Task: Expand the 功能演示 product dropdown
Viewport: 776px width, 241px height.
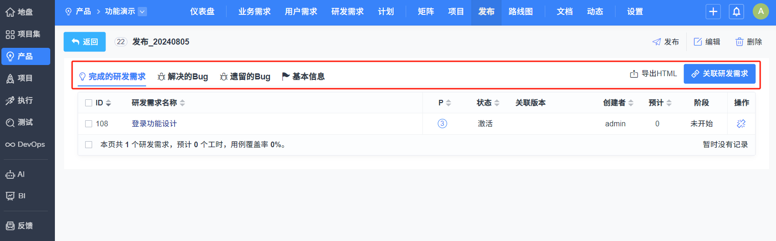Action: pos(142,12)
